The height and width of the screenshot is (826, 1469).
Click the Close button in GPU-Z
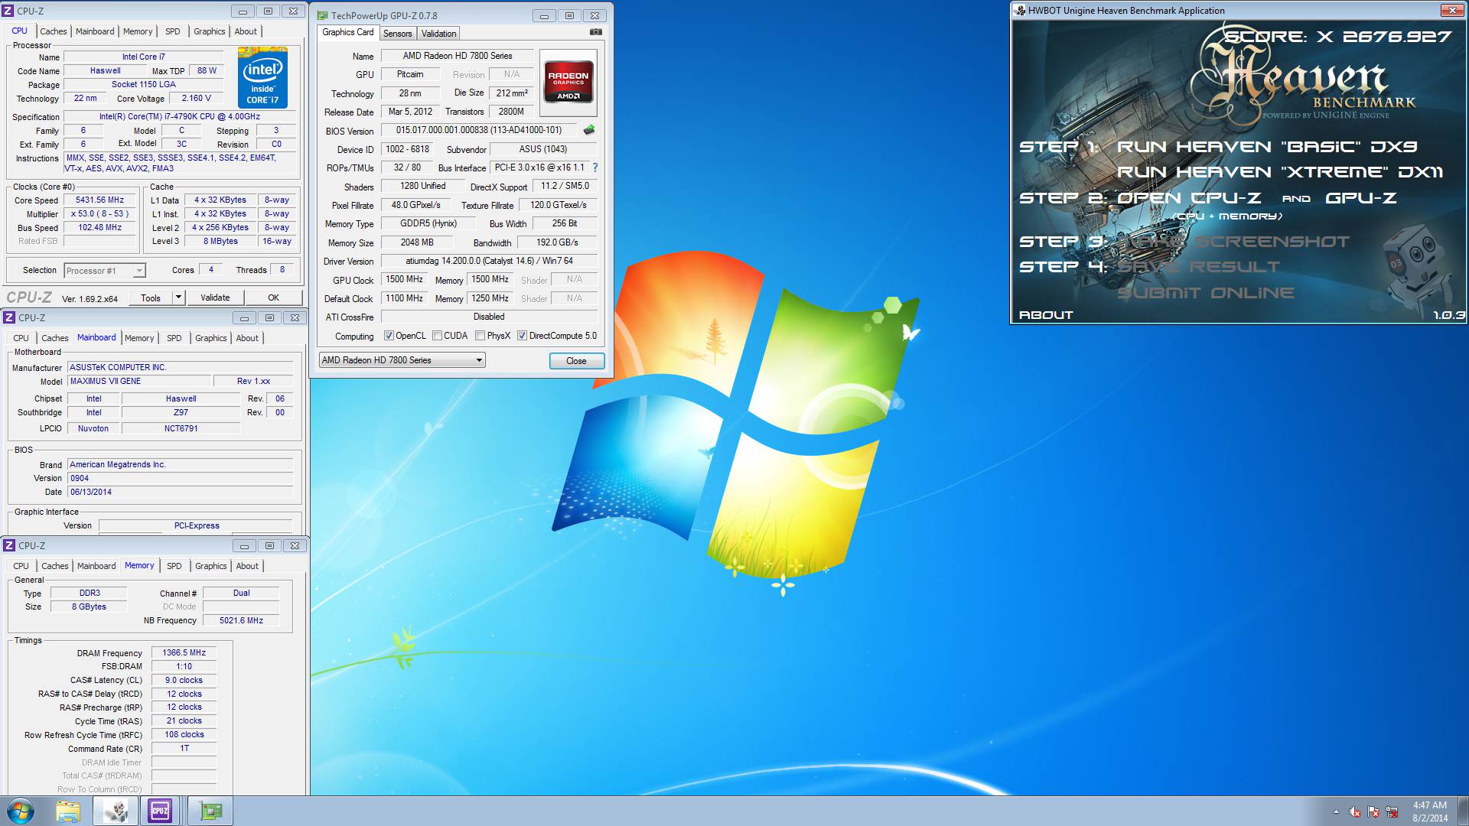coord(576,361)
